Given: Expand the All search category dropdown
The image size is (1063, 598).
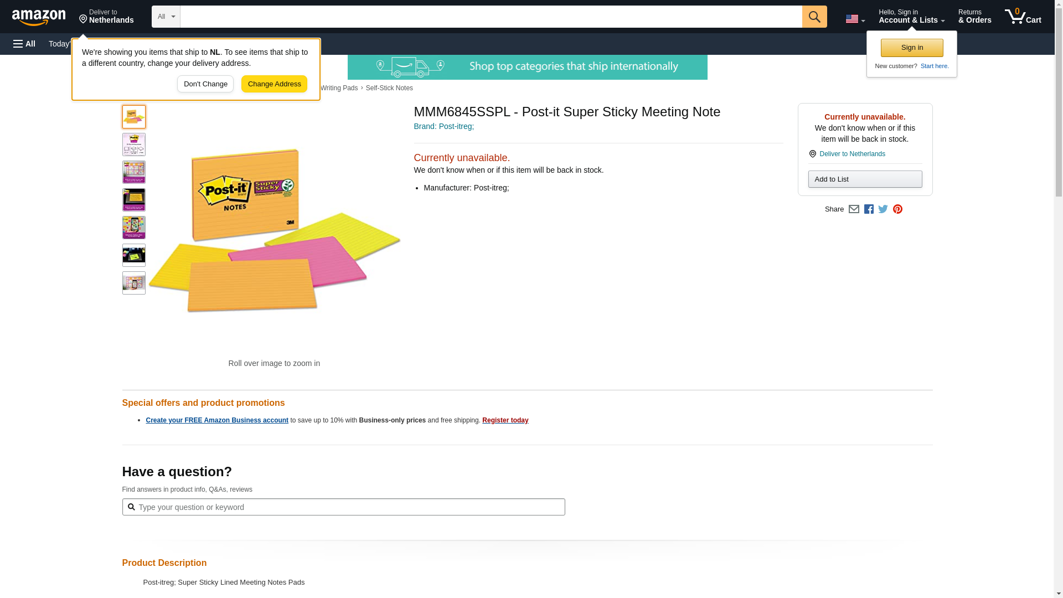Looking at the screenshot, I should [x=166, y=17].
